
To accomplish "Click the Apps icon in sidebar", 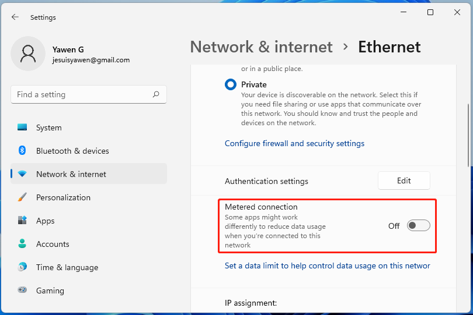I will (22, 221).
